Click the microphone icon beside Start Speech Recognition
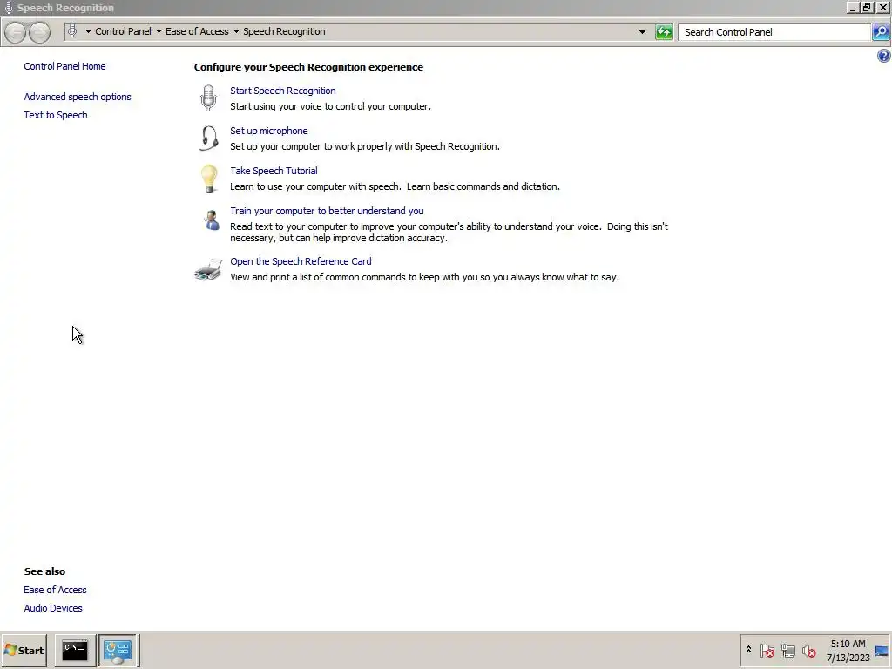Screen dimensions: 892x669 click(209, 98)
